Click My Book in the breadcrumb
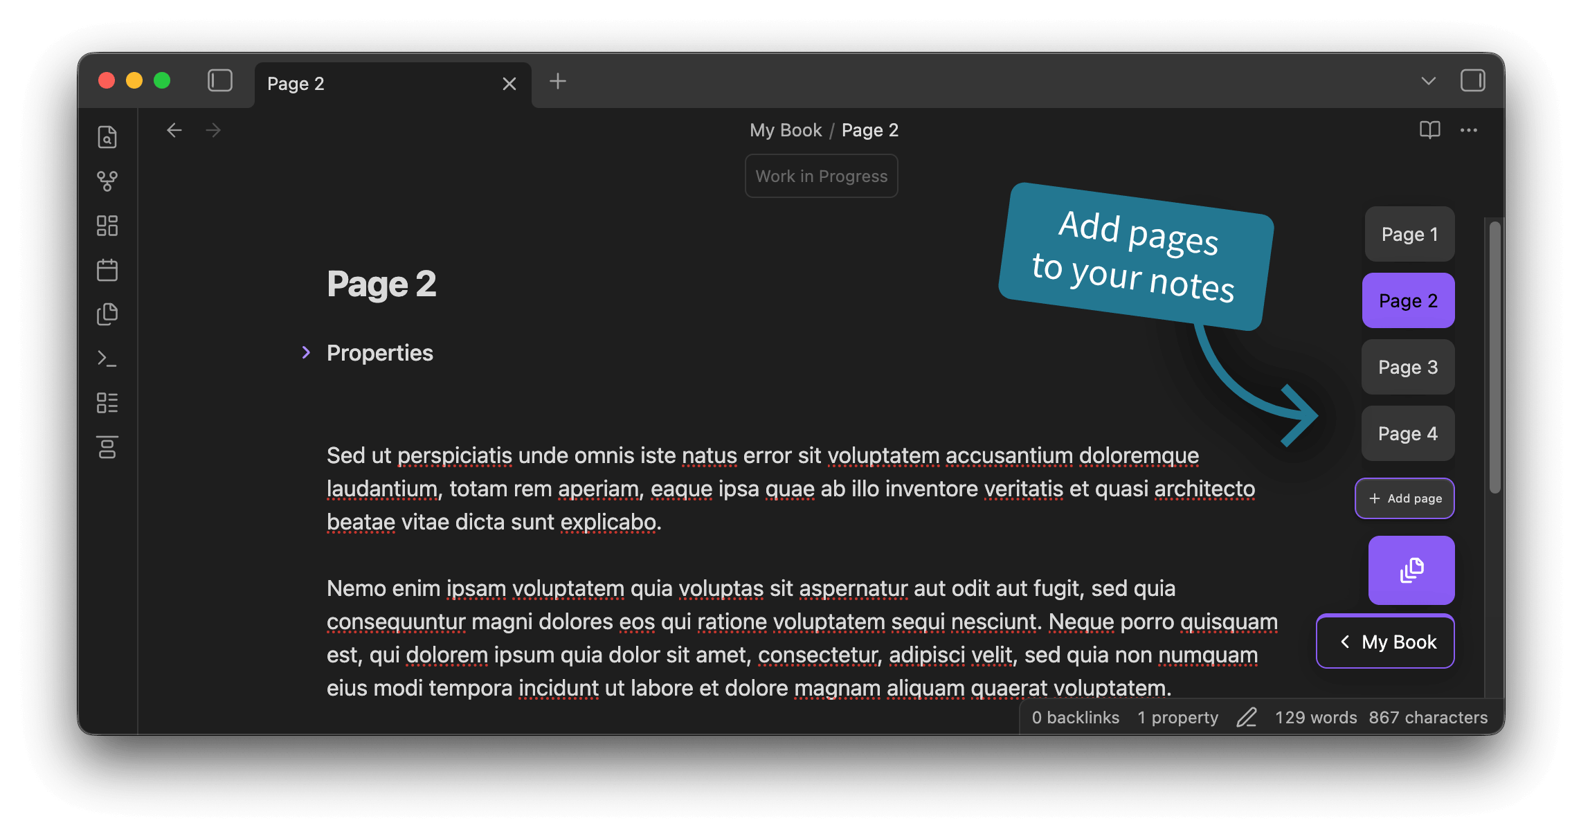The image size is (1581, 832). (786, 130)
